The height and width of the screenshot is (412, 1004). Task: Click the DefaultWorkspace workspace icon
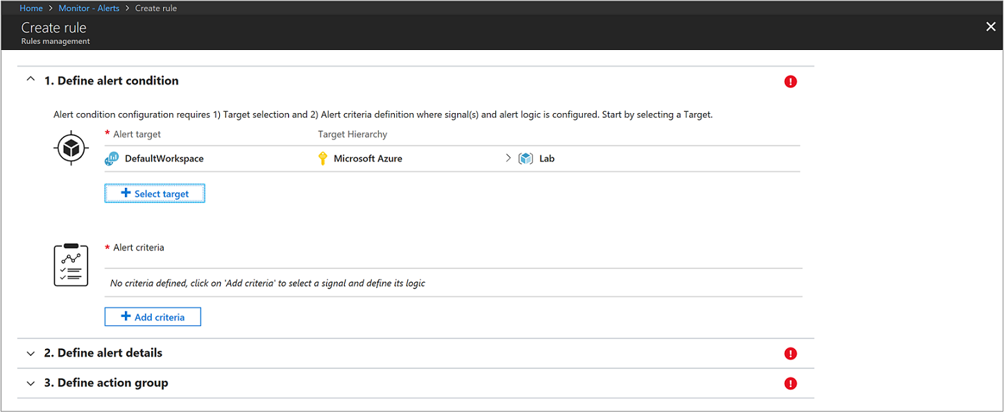point(112,159)
